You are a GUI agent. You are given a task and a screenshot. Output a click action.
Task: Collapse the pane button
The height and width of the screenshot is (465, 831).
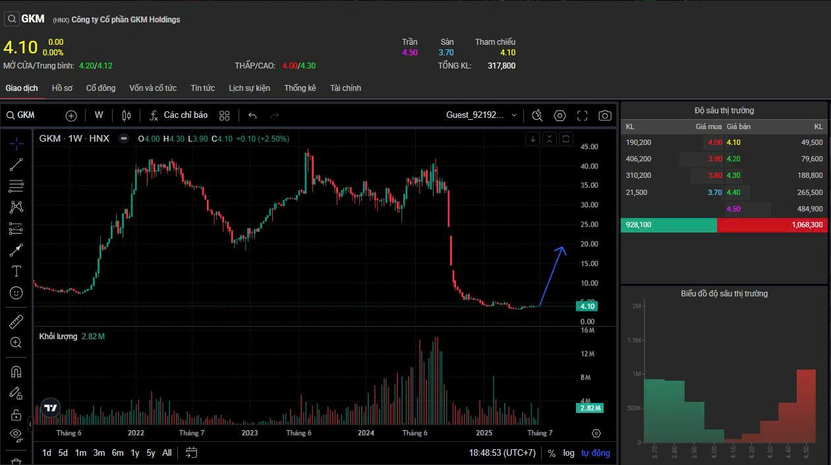(x=550, y=138)
